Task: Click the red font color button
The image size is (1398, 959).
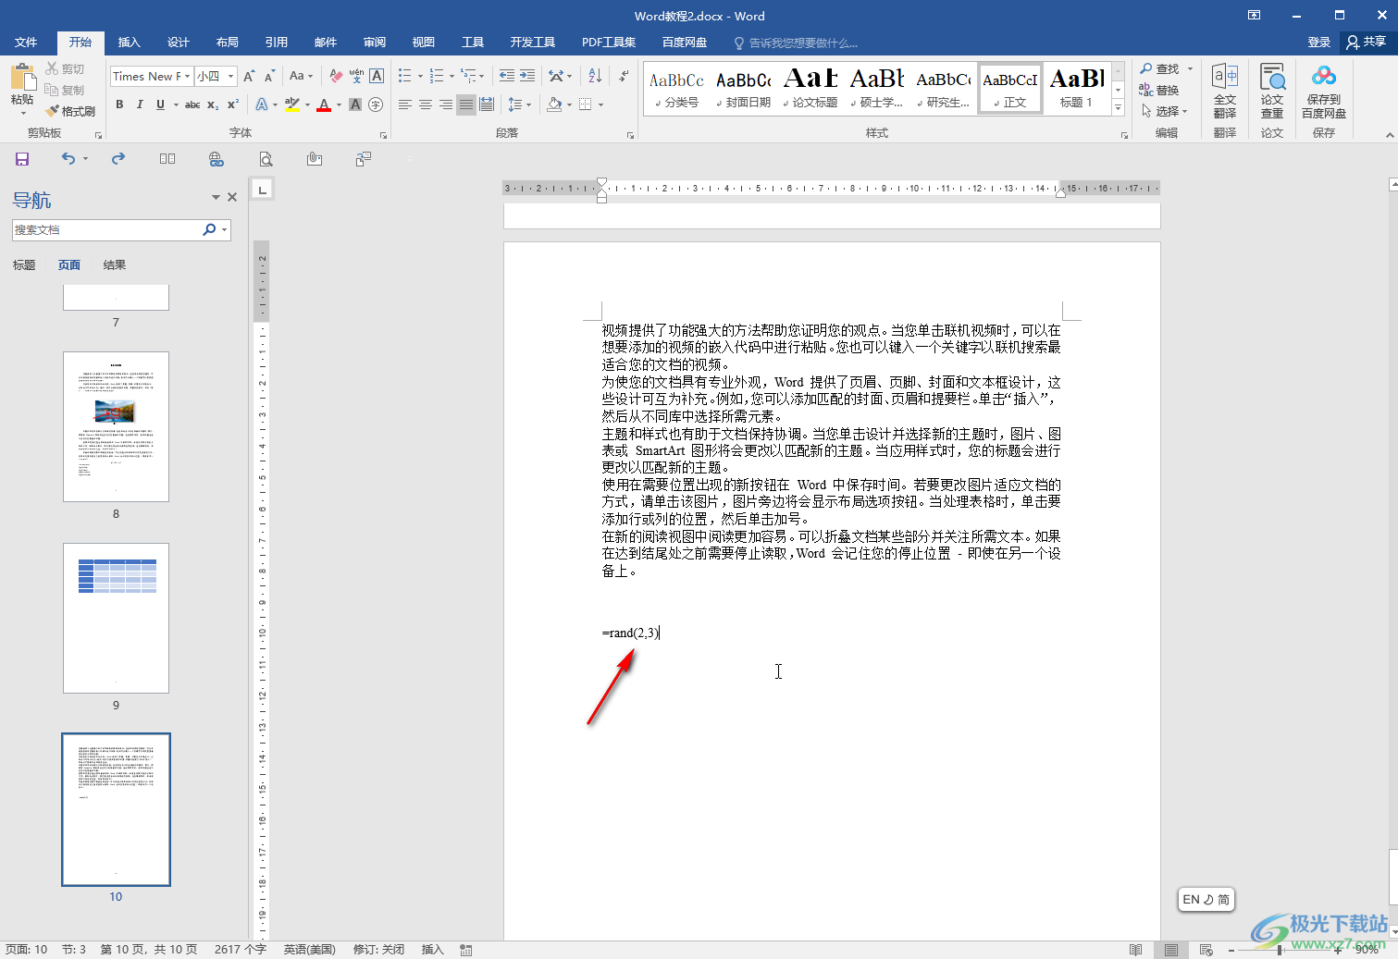Action: pyautogui.click(x=324, y=105)
